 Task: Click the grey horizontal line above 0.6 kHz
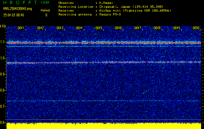104,119
